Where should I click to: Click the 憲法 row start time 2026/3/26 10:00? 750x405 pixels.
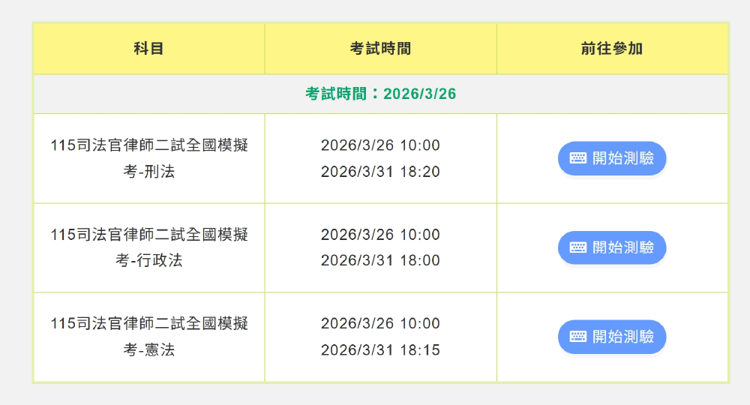380,323
